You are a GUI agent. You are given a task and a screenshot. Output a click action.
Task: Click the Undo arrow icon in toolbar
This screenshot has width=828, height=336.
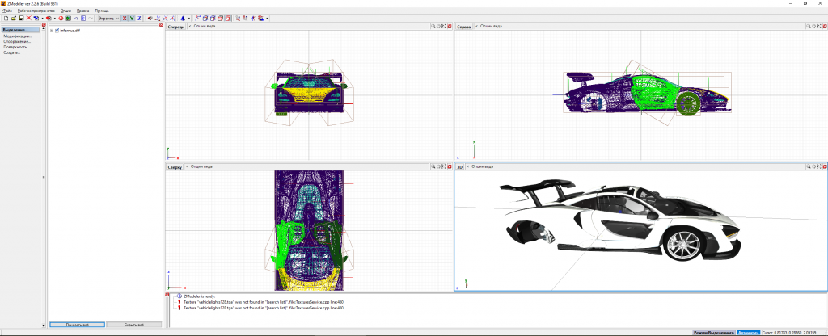click(75, 18)
